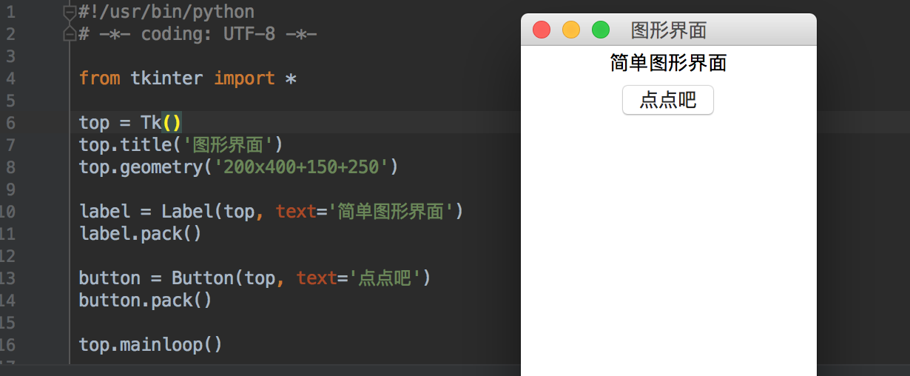910x376 pixels.
Task: Click the 图形界面 window title text
Action: tap(669, 30)
